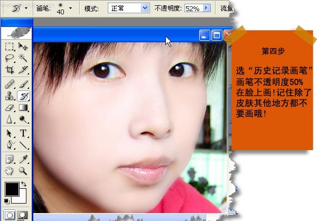Activate the Crop tool

[x=10, y=70]
